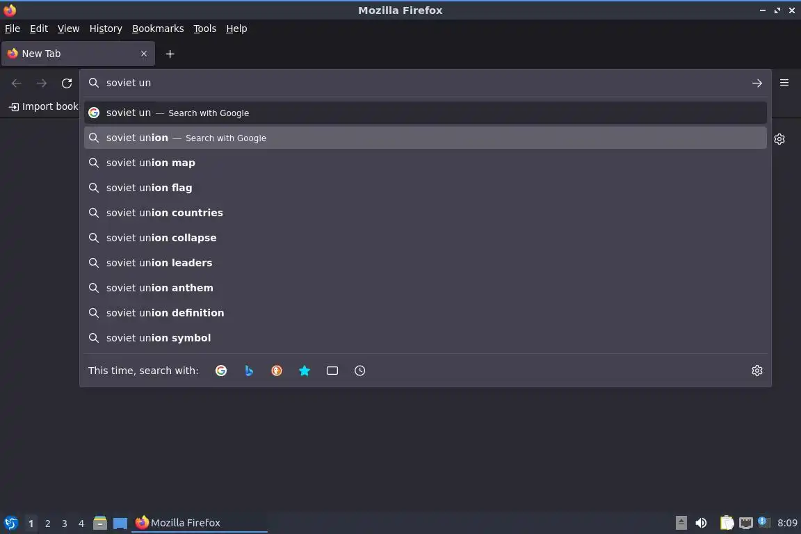Viewport: 801px width, 534px height.
Task: Switch to workspace 1 in taskbar
Action: coord(31,524)
